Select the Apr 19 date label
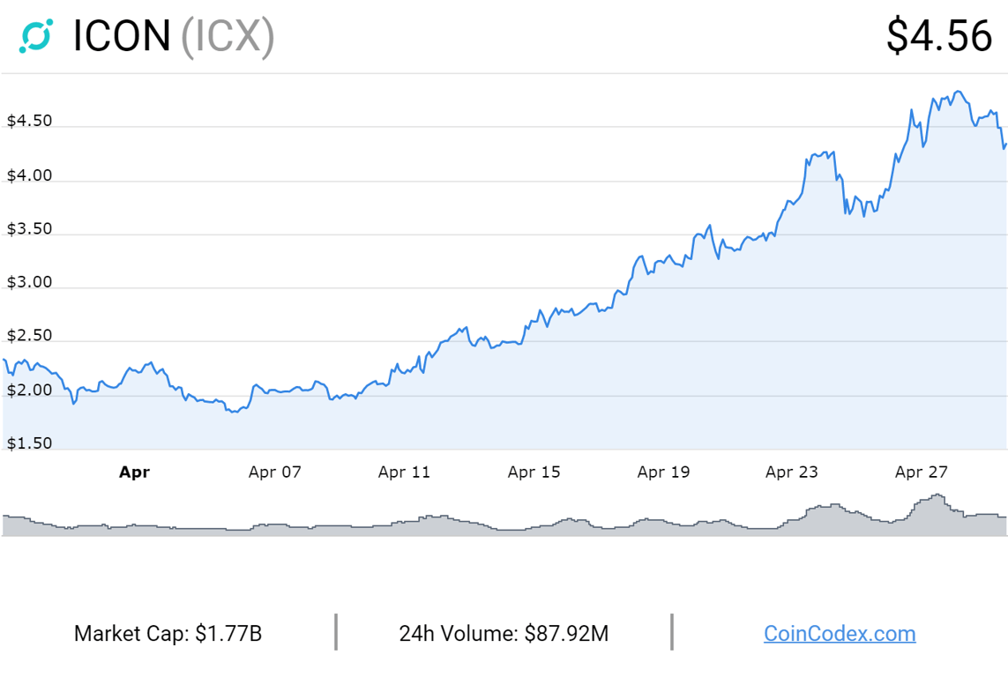Image resolution: width=1008 pixels, height=677 pixels. [663, 472]
